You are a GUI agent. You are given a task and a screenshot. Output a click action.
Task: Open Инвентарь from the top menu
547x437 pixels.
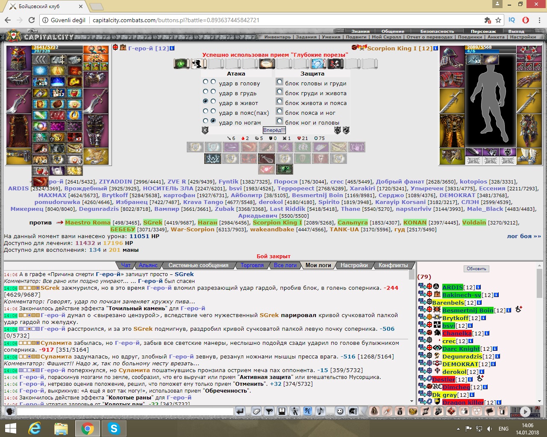(277, 37)
